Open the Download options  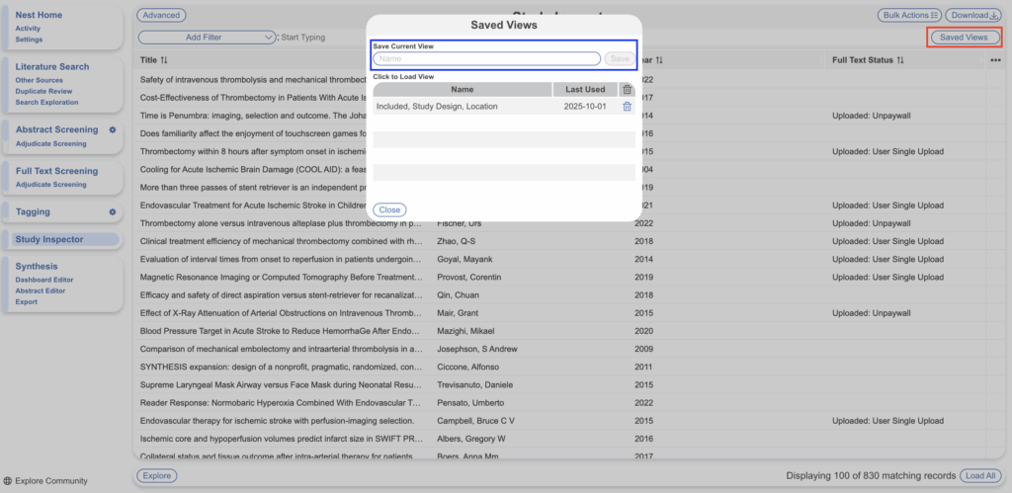pyautogui.click(x=972, y=16)
